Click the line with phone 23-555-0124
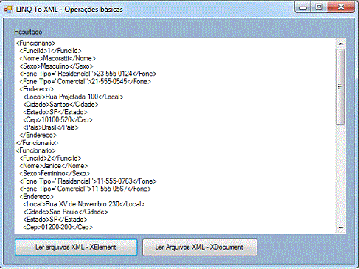359x269 pixels. pos(88,74)
